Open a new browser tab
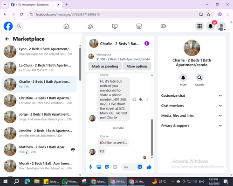The image size is (233, 186). tap(67, 5)
